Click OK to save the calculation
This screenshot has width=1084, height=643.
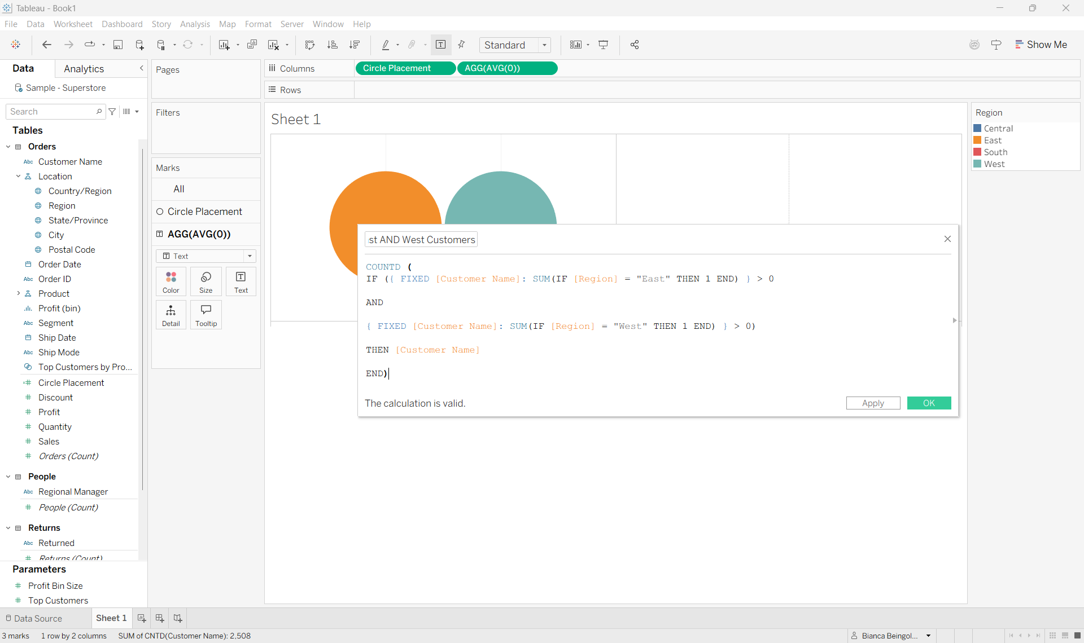click(x=929, y=403)
